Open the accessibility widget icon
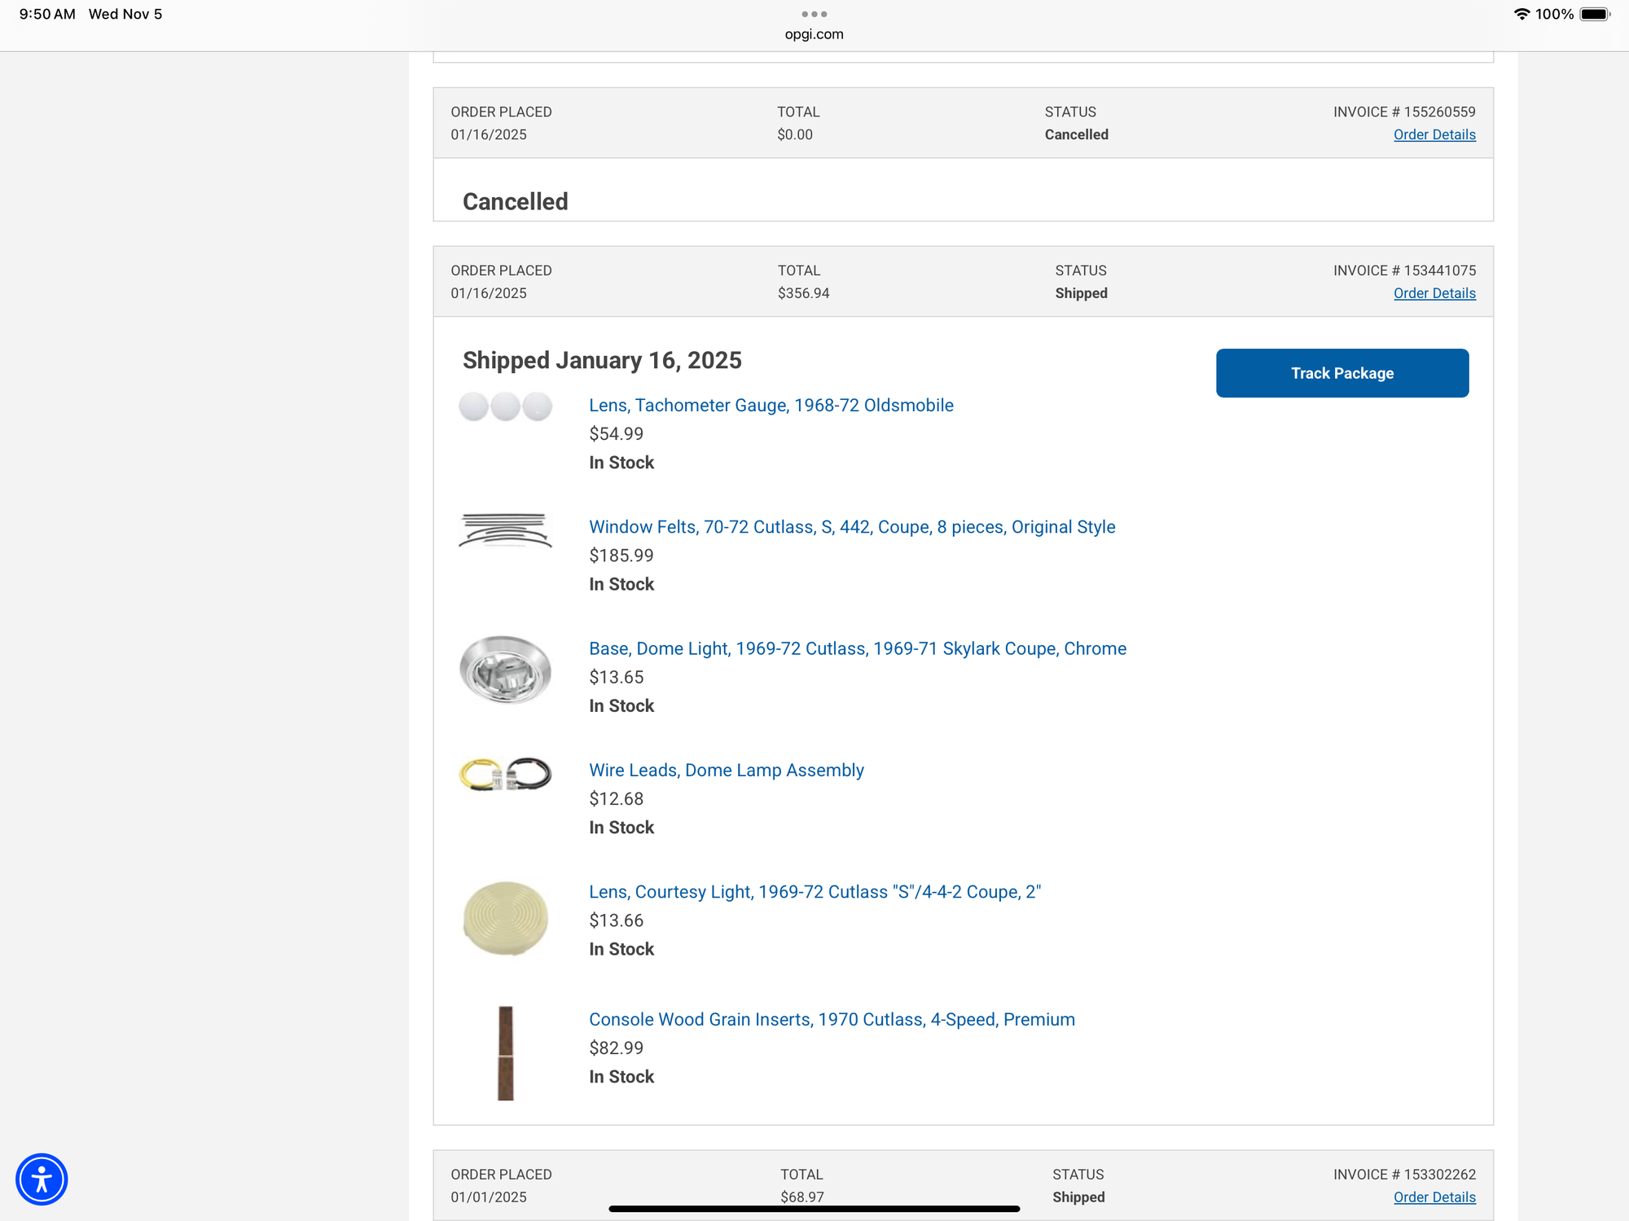The height and width of the screenshot is (1221, 1629). [x=42, y=1179]
